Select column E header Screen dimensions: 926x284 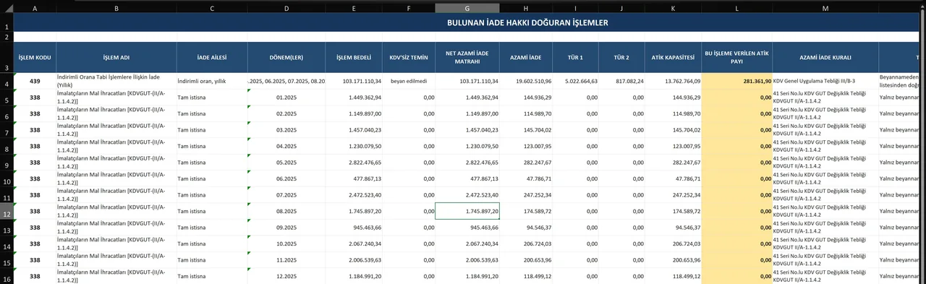pos(354,8)
